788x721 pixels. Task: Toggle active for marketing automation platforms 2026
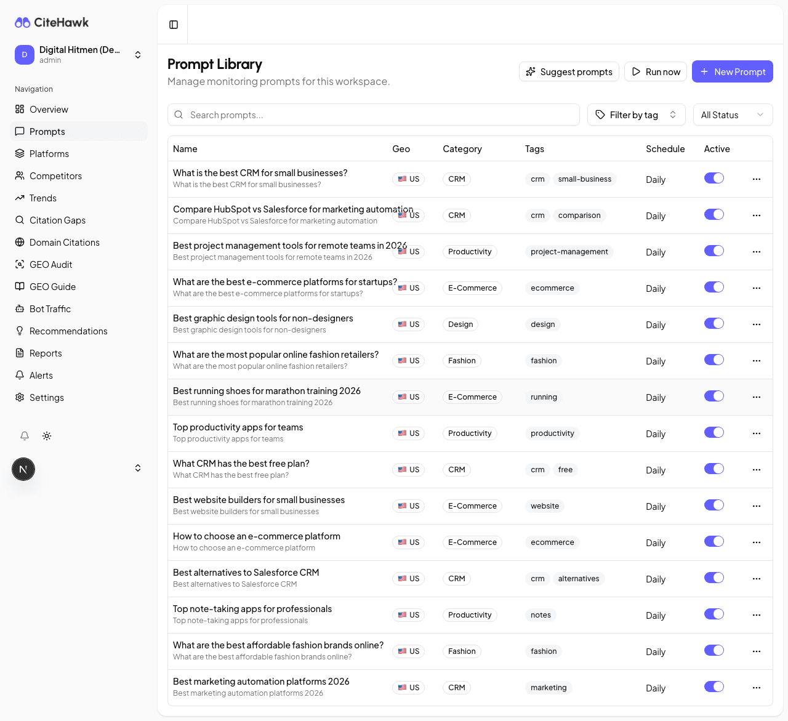pos(714,687)
